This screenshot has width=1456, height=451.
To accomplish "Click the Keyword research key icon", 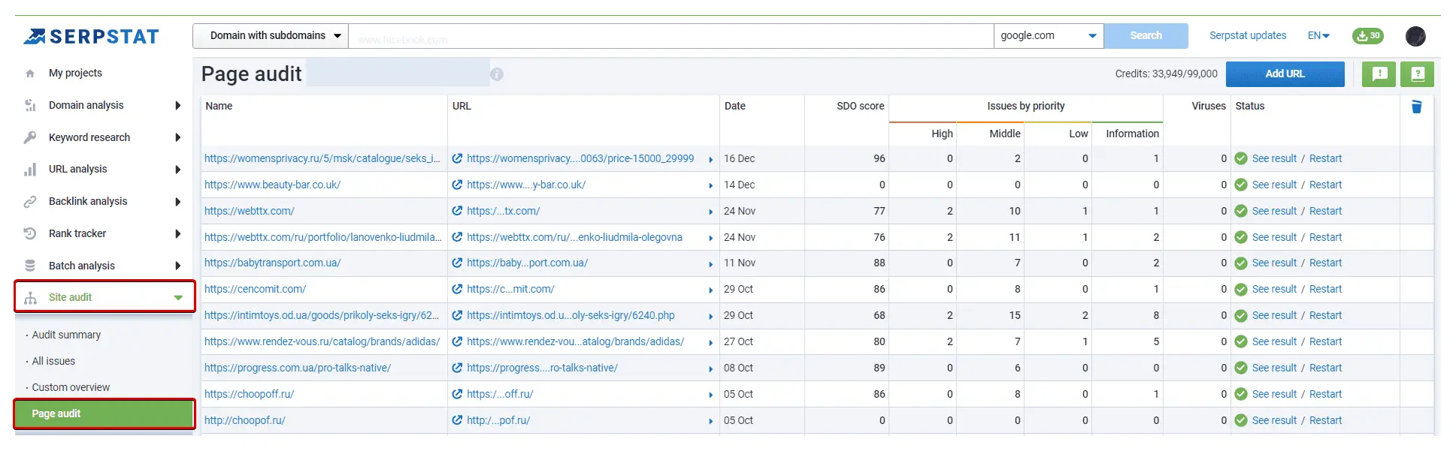I will click(x=30, y=137).
